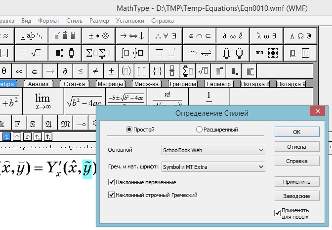This screenshot has width=332, height=230.
Task: Switch to the Множ-ва tab
Action: [146, 84]
